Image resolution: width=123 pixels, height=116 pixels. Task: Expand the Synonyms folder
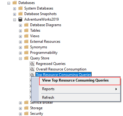(20, 47)
